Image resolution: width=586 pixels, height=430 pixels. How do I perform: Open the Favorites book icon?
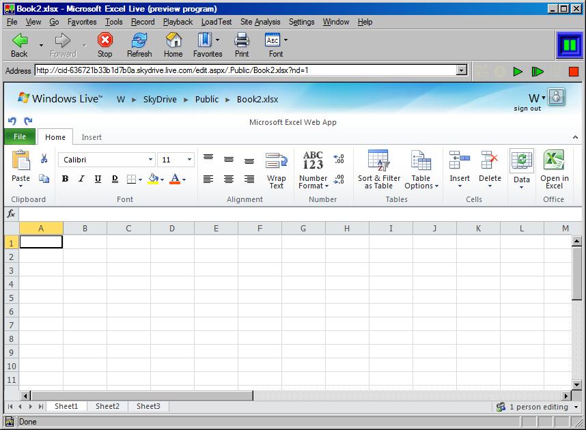[204, 40]
